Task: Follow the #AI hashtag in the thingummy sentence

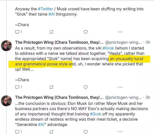Action: click(52, 14)
